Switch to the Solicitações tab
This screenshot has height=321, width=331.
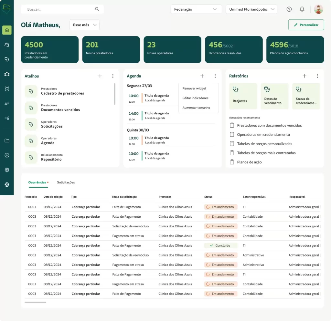coord(66,182)
